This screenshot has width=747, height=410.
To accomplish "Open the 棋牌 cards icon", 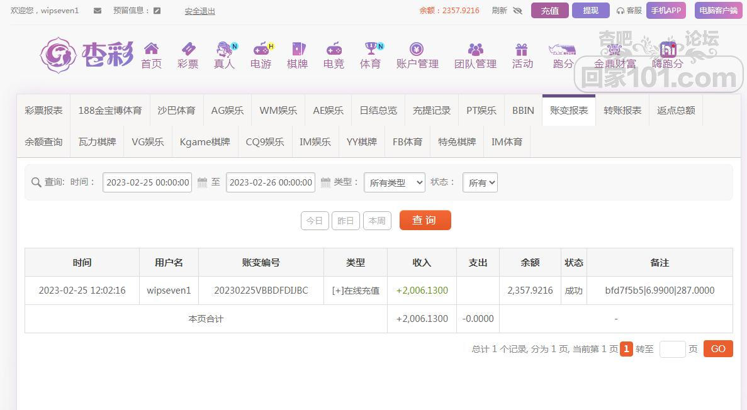I will tap(298, 48).
